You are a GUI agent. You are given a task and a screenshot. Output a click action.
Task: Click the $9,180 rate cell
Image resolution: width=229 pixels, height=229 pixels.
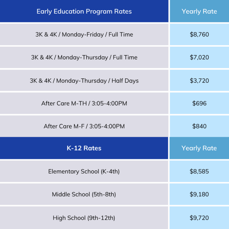(x=199, y=194)
